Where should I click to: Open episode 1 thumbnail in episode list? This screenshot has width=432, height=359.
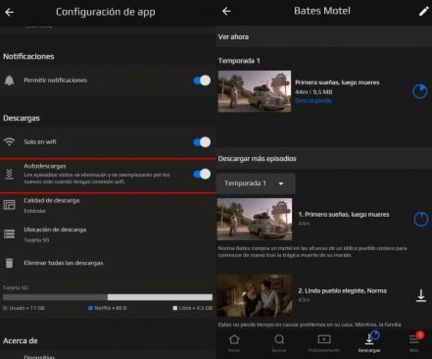pos(254,219)
